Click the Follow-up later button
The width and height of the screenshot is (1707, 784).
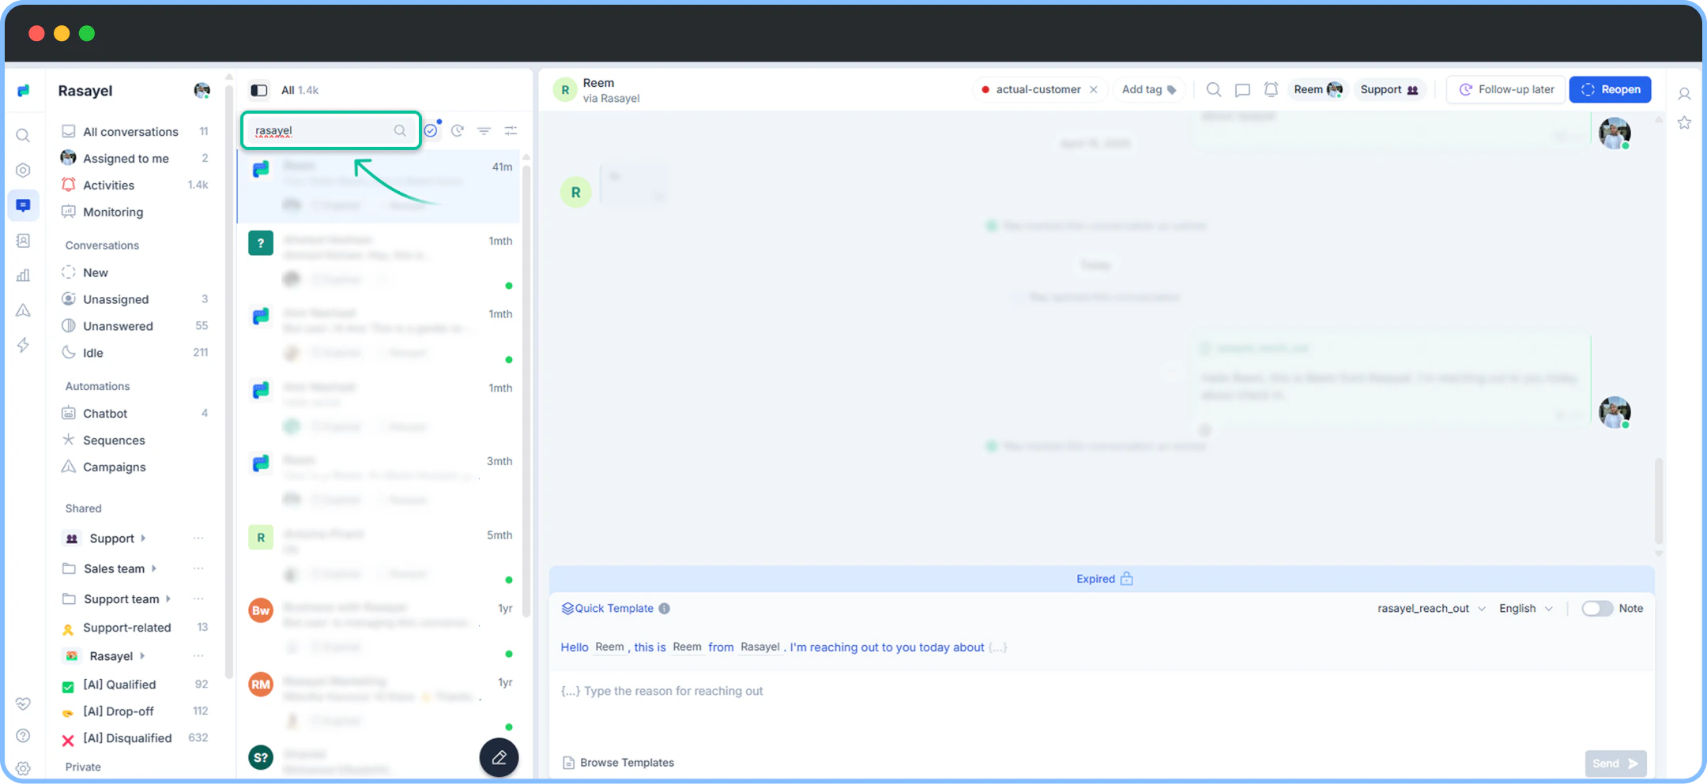pos(1505,89)
